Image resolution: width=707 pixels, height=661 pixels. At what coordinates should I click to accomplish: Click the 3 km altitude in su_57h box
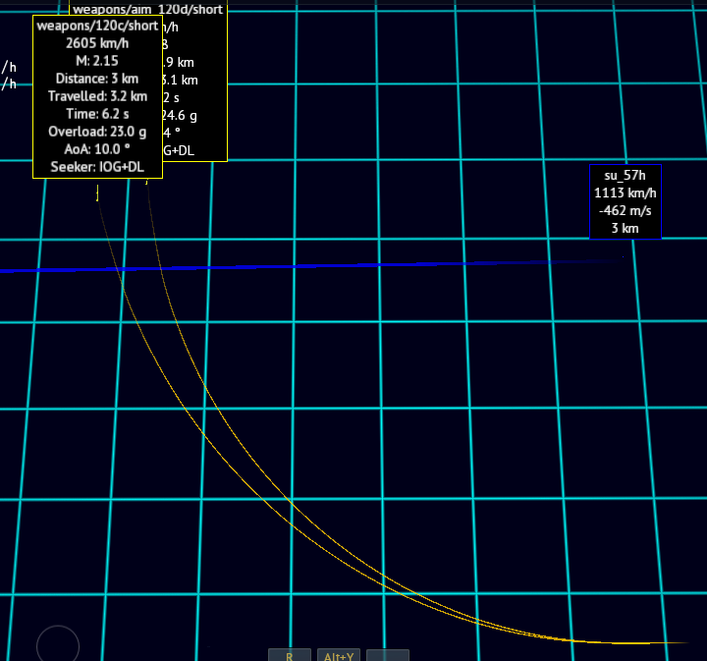tap(625, 228)
